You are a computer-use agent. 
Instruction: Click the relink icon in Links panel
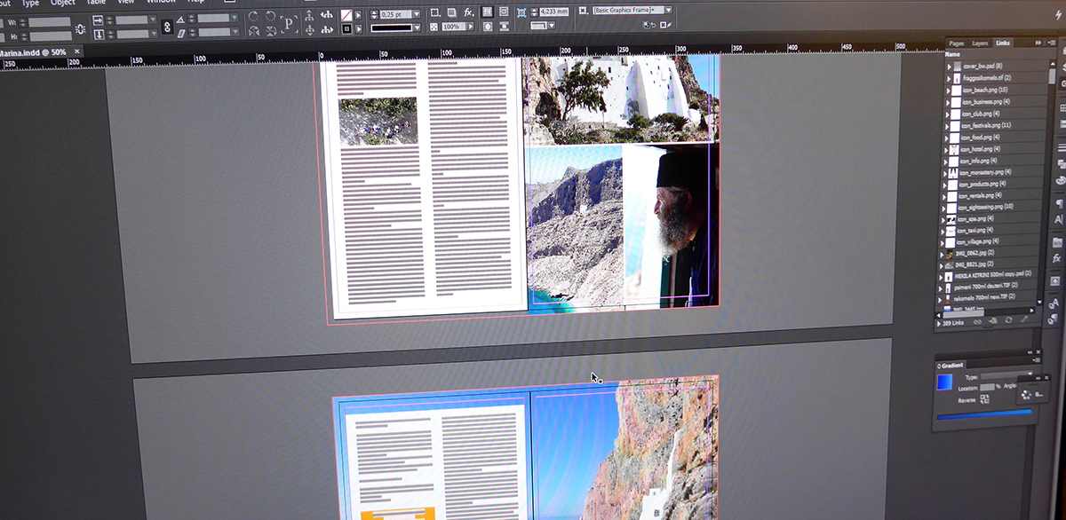pyautogui.click(x=977, y=321)
